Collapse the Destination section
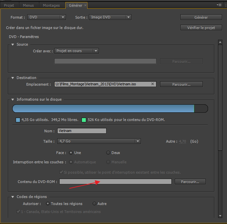 [x=13, y=78]
